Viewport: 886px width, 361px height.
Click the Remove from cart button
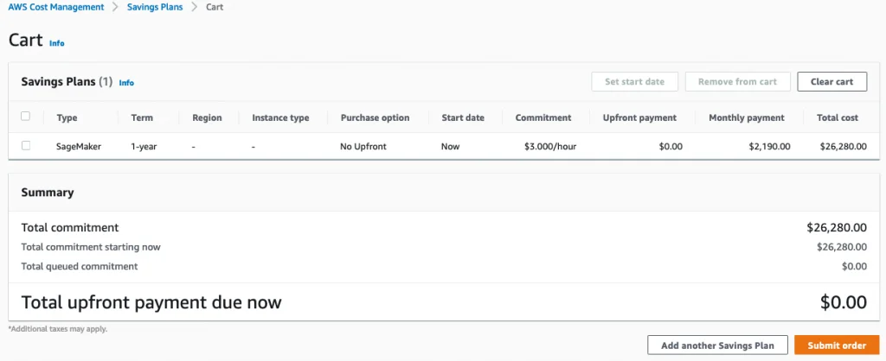coord(737,82)
